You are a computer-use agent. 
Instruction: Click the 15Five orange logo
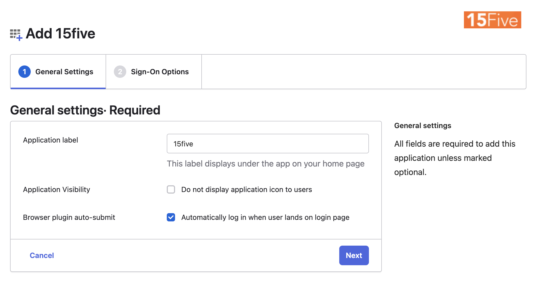pos(492,20)
